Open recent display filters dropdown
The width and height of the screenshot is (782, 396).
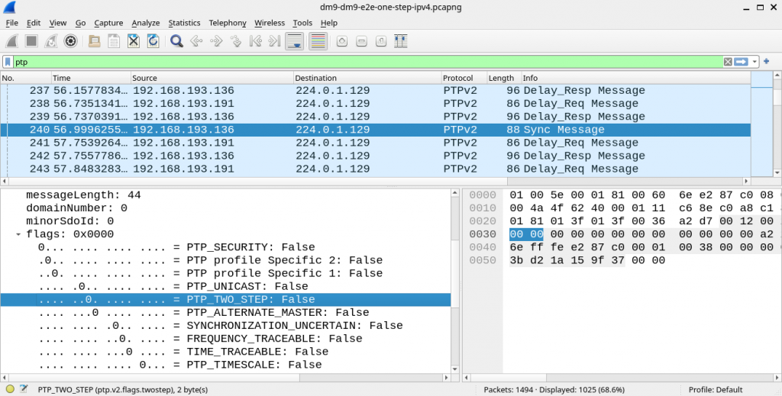[x=755, y=62]
